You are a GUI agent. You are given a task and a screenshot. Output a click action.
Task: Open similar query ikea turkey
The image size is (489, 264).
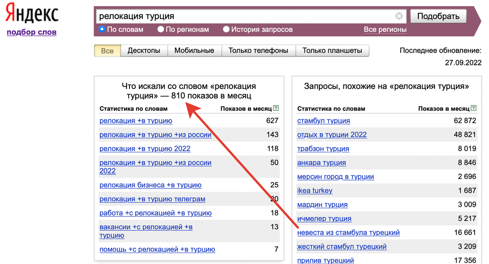315,190
